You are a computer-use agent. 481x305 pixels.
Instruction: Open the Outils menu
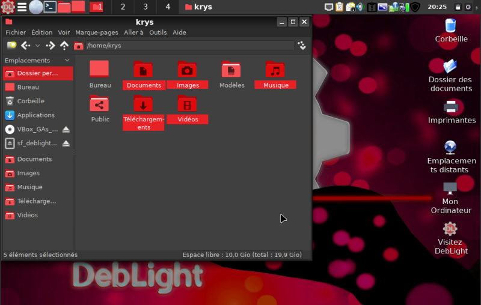158,32
